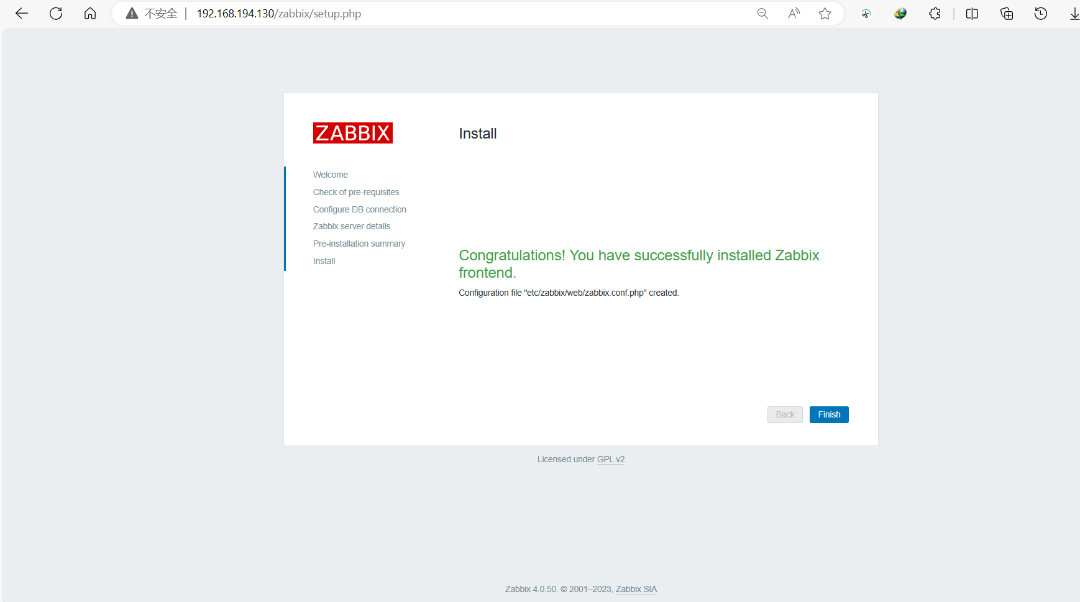Screen dimensions: 1080x602
Task: Click the green circular extension icon
Action: coord(866,14)
